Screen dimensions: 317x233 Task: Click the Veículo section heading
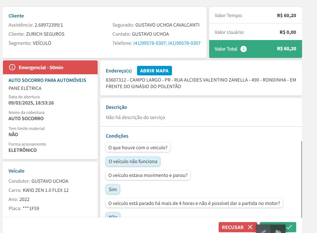[x=16, y=171]
